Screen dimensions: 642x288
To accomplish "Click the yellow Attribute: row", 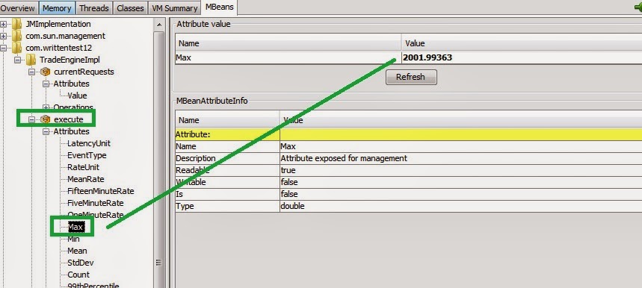I will tap(409, 134).
